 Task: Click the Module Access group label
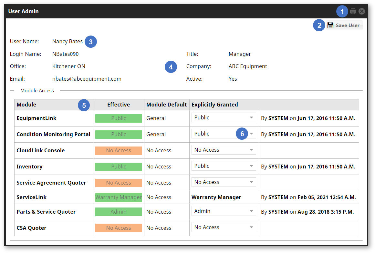click(x=37, y=91)
